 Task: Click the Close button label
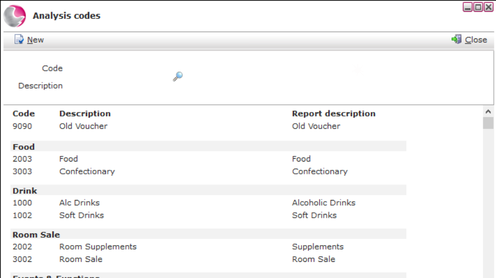(x=476, y=40)
